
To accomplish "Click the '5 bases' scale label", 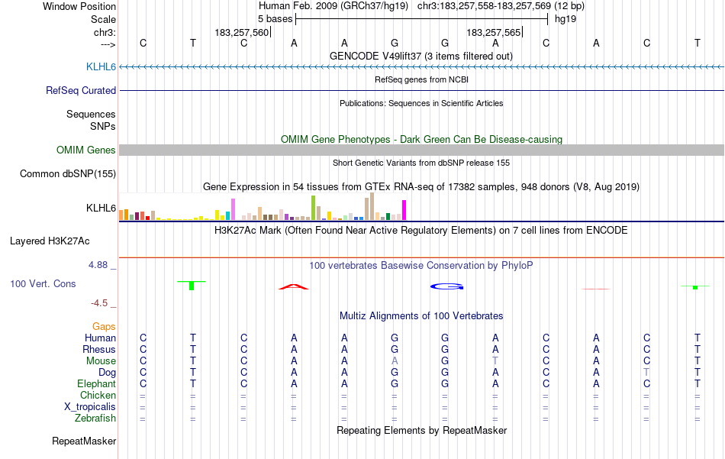I will (275, 19).
